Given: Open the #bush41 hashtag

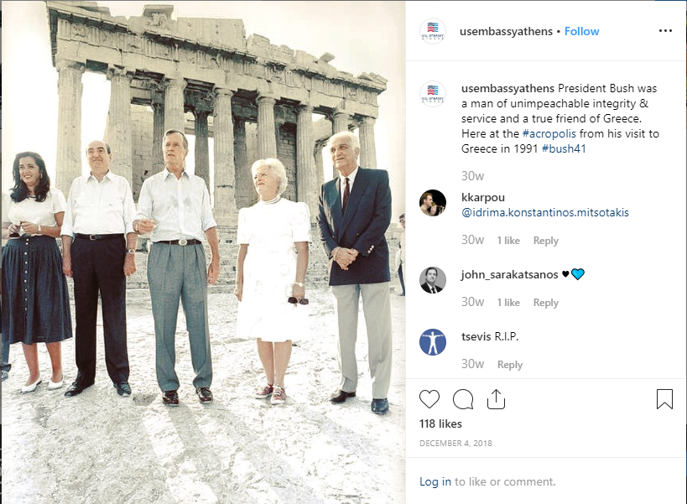Looking at the screenshot, I should click(564, 149).
